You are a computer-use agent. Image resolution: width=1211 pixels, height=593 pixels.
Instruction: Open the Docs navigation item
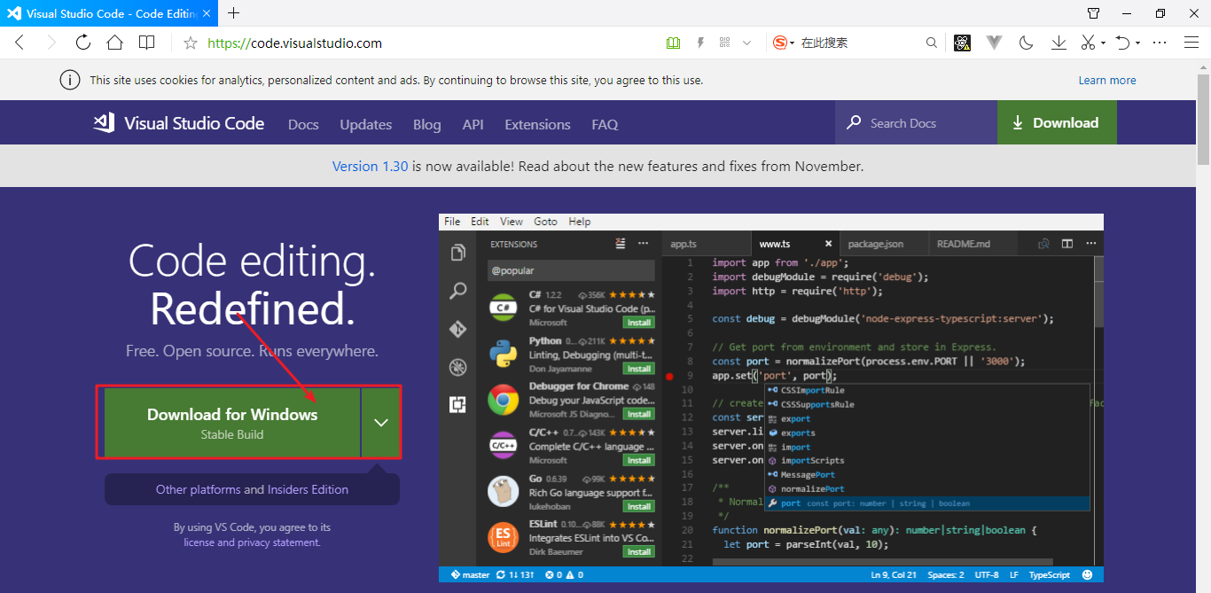(303, 124)
